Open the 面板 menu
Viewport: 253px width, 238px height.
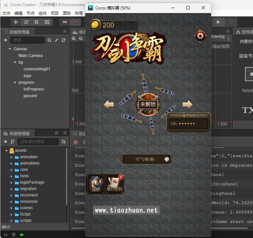67,13
